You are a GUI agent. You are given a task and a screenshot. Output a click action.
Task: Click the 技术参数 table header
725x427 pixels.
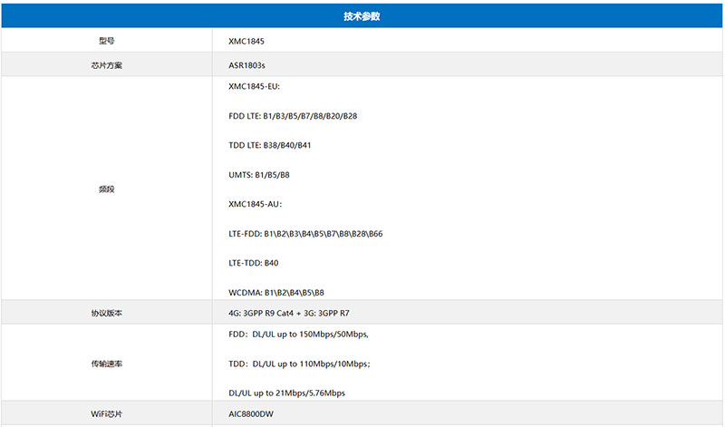pyautogui.click(x=362, y=16)
